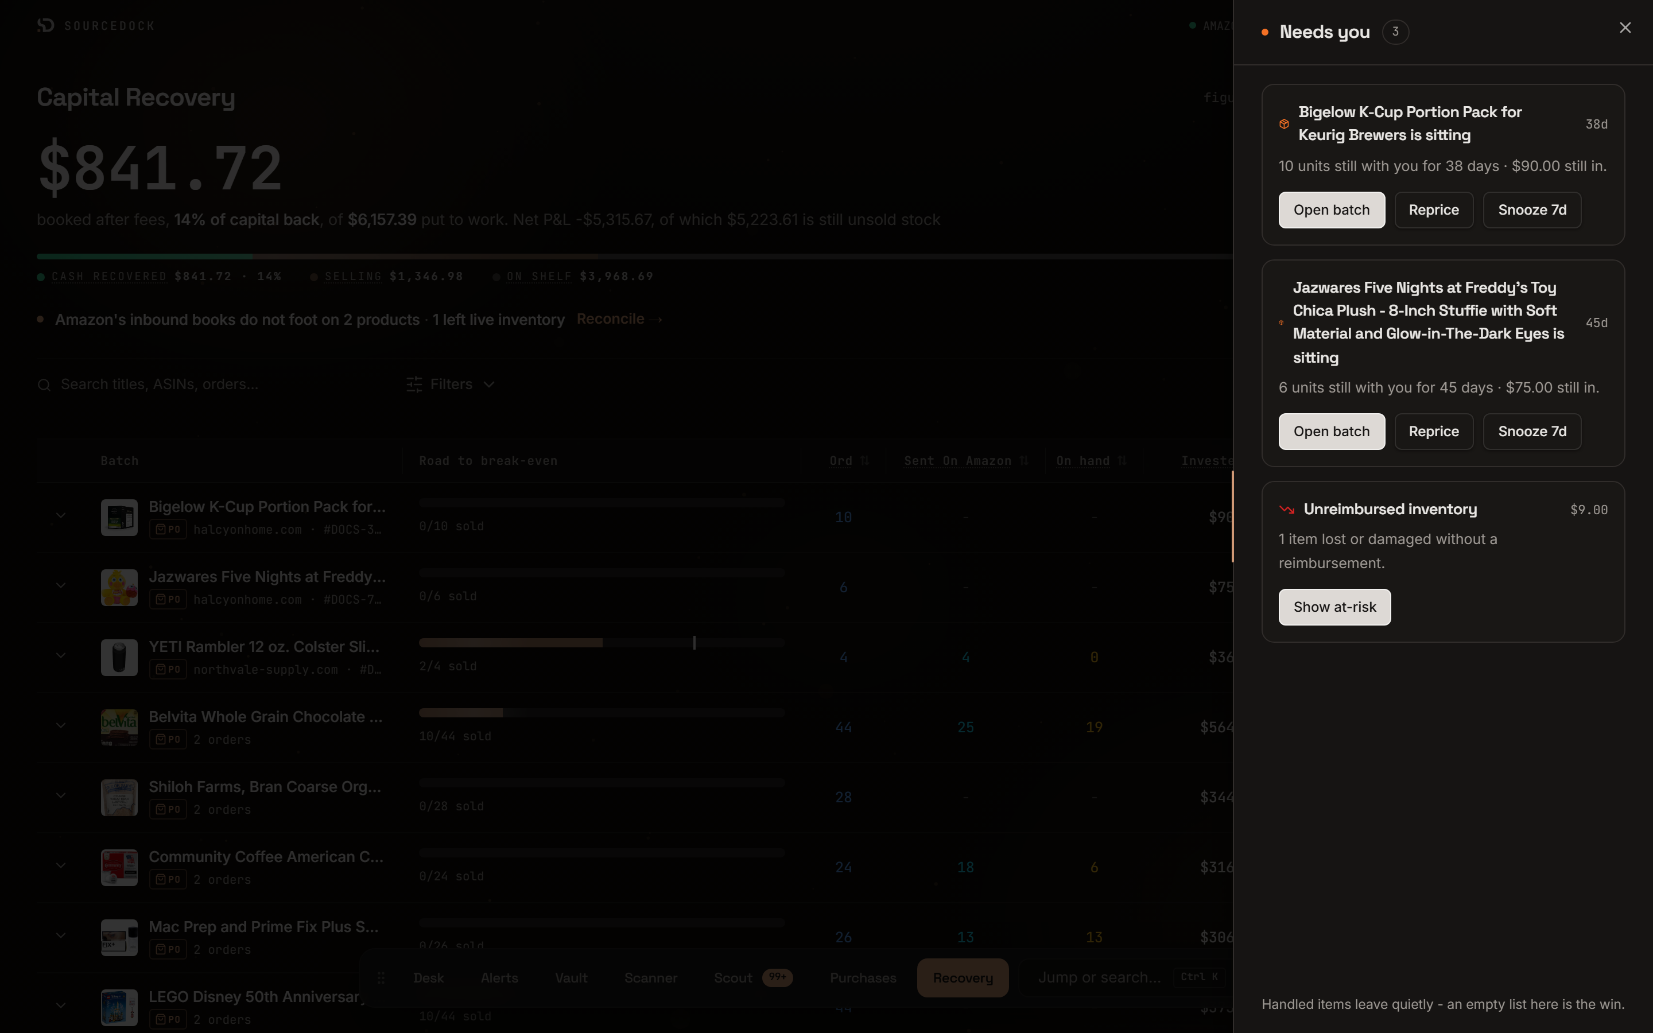Click the Show at-risk button

[1334, 607]
